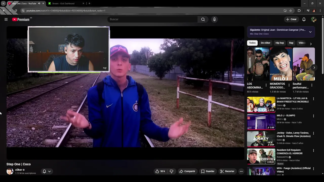Like the video with thumbs up
The height and width of the screenshot is (182, 324).
(x=160, y=171)
